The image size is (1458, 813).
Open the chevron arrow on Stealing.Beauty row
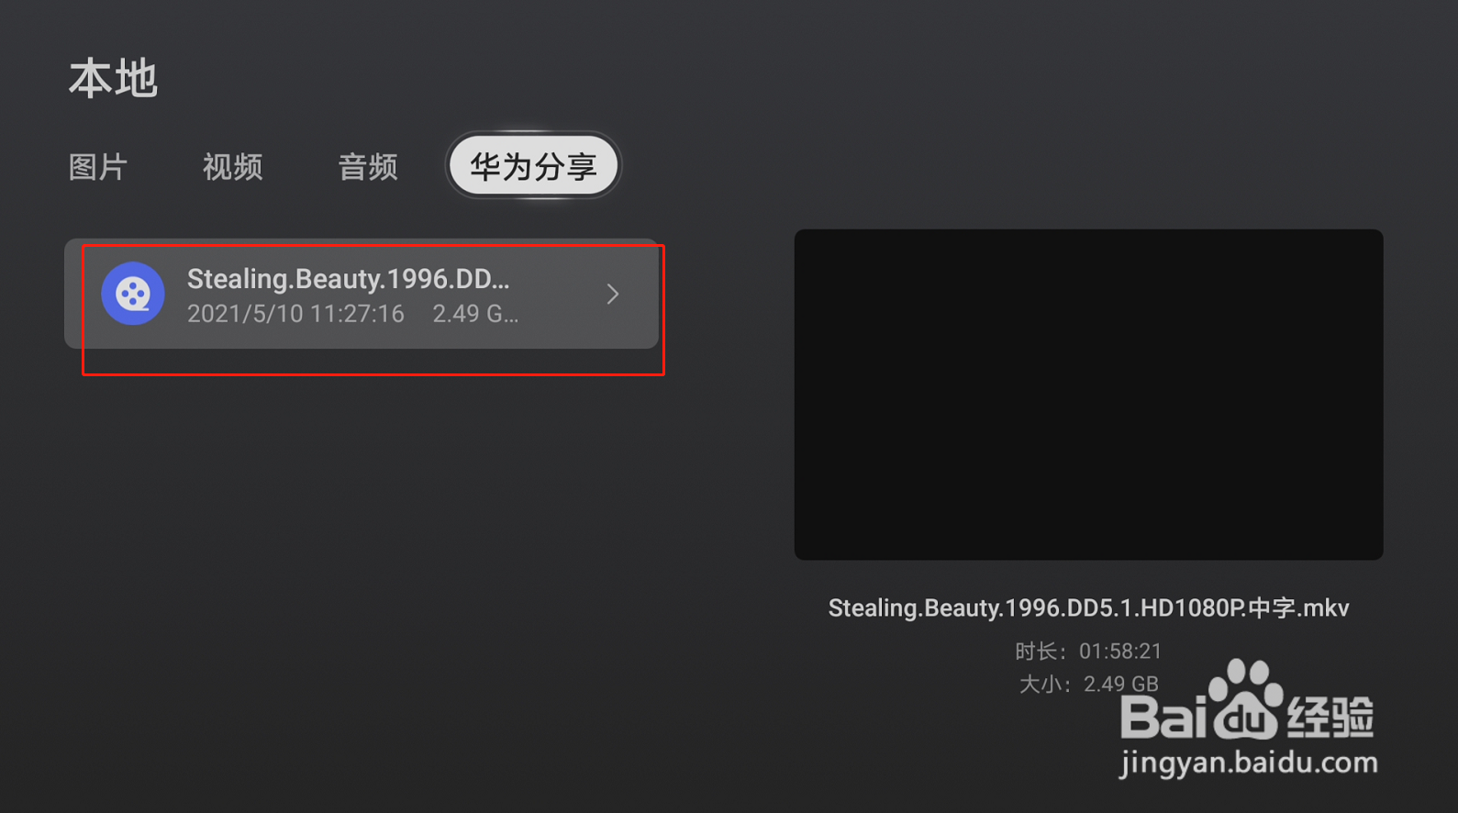(613, 294)
